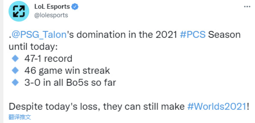Click the word "Season" in the tweet
The width and height of the screenshot is (255, 123).
point(224,35)
